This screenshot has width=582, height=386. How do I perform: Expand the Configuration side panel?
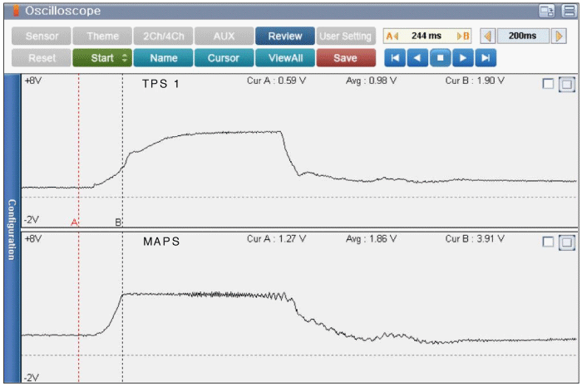pos(12,228)
